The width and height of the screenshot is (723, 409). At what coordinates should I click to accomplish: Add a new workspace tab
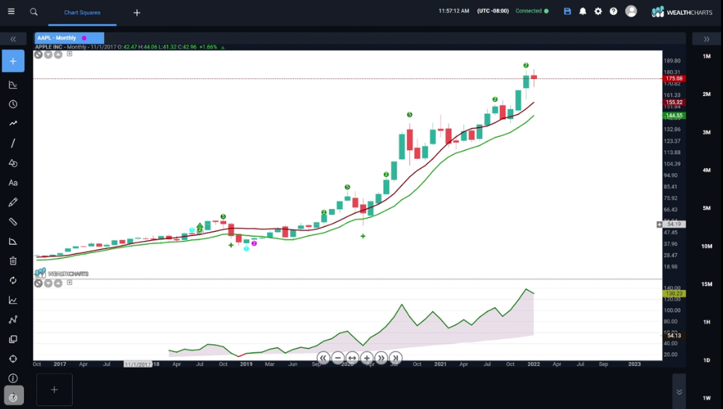pyautogui.click(x=136, y=13)
